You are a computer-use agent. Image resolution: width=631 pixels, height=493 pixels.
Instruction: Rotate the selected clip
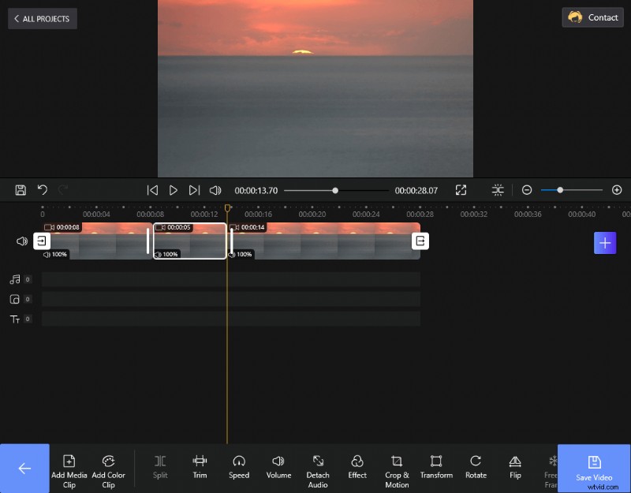click(x=476, y=468)
